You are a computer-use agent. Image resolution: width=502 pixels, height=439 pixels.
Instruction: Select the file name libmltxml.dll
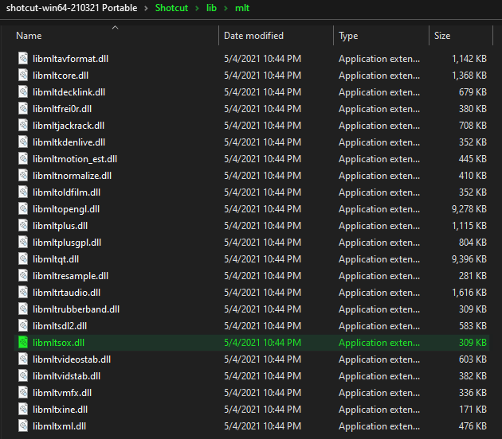point(59,426)
